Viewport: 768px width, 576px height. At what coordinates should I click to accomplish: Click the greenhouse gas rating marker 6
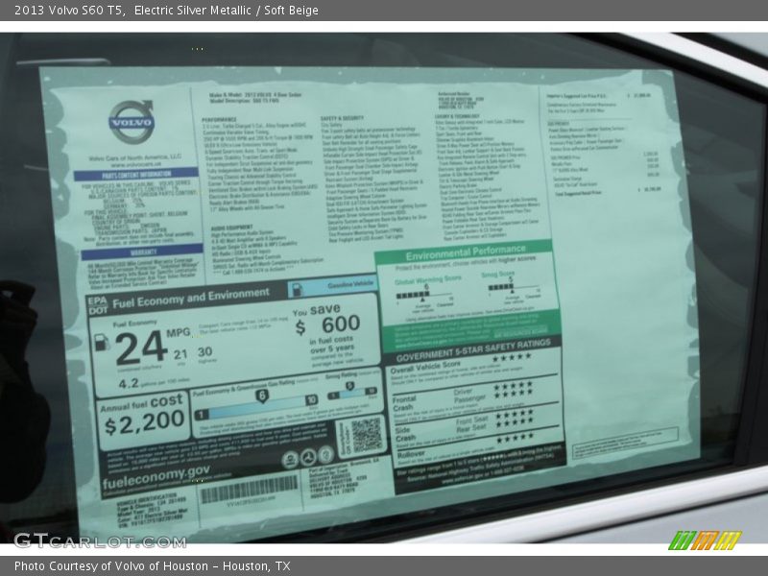tap(262, 396)
